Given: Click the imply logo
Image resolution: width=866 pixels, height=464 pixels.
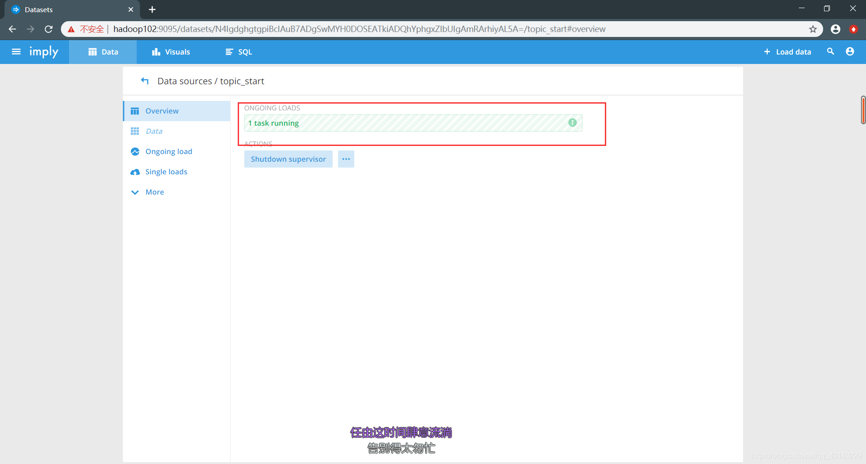Looking at the screenshot, I should click(44, 52).
